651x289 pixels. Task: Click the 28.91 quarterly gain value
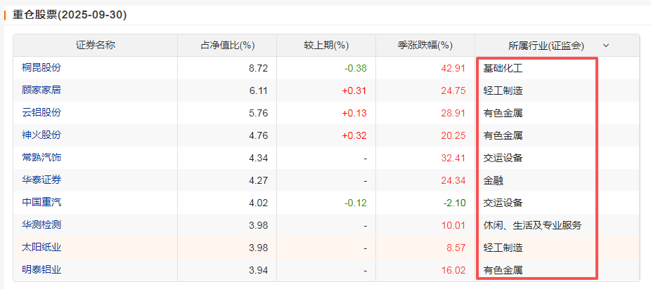pos(453,113)
